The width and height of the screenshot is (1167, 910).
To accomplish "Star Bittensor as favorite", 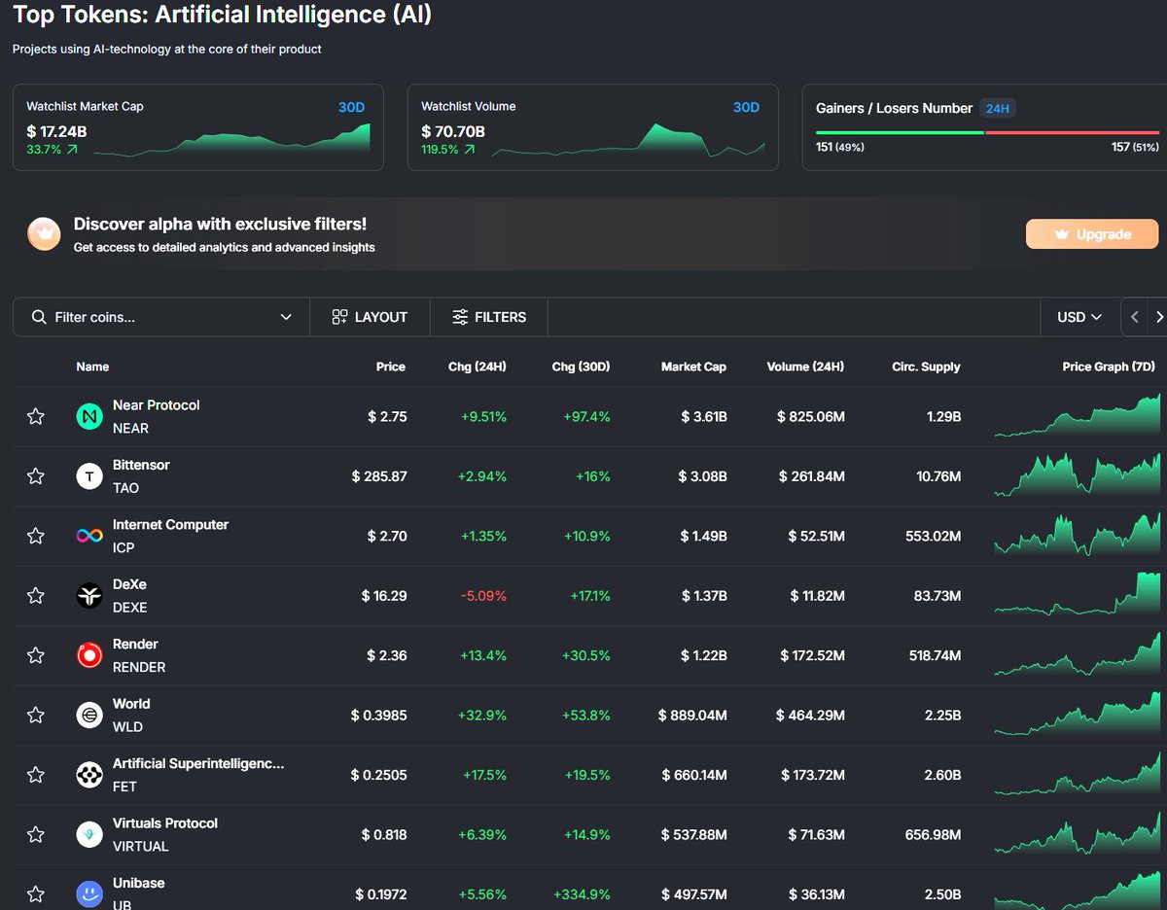I will coord(36,476).
